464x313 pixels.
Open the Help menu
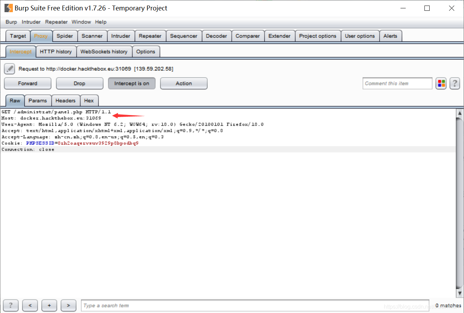101,22
